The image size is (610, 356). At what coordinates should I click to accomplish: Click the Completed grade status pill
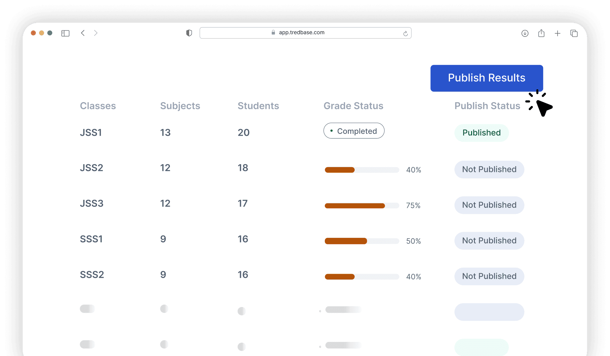tap(354, 131)
